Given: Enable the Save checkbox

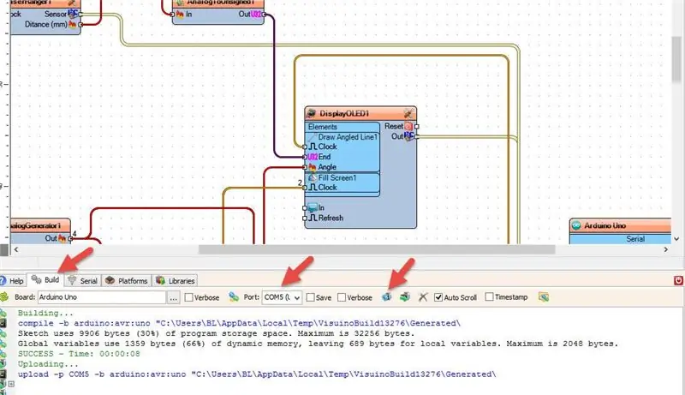Looking at the screenshot, I should [310, 297].
